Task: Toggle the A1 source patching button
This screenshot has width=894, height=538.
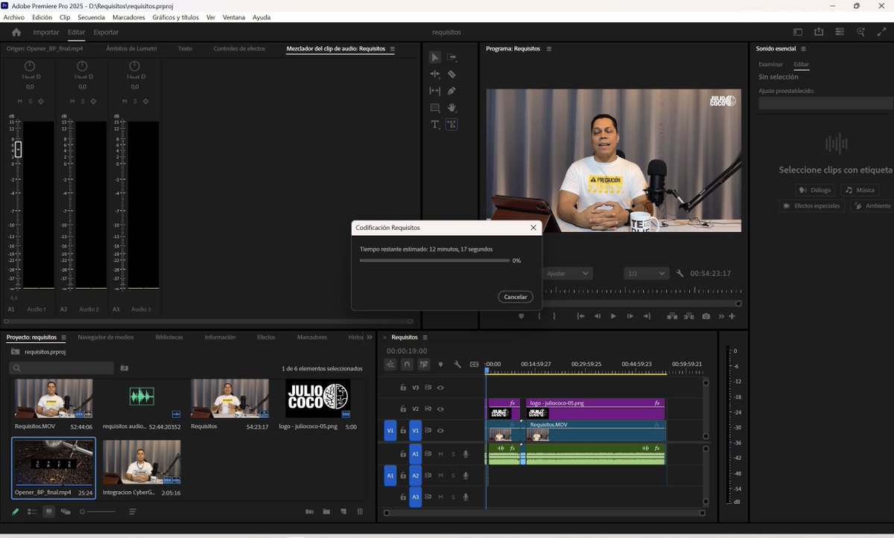Action: (390, 475)
